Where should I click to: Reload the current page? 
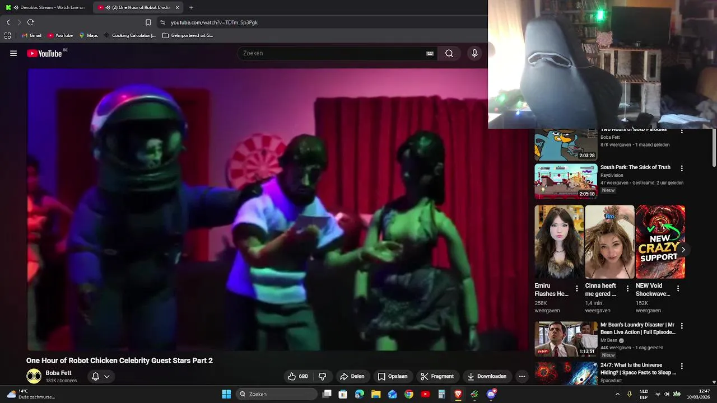[x=30, y=22]
